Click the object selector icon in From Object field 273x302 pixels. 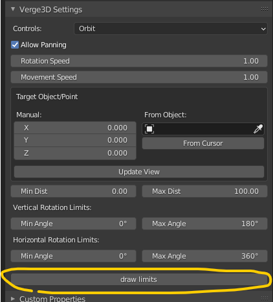pyautogui.click(x=149, y=129)
